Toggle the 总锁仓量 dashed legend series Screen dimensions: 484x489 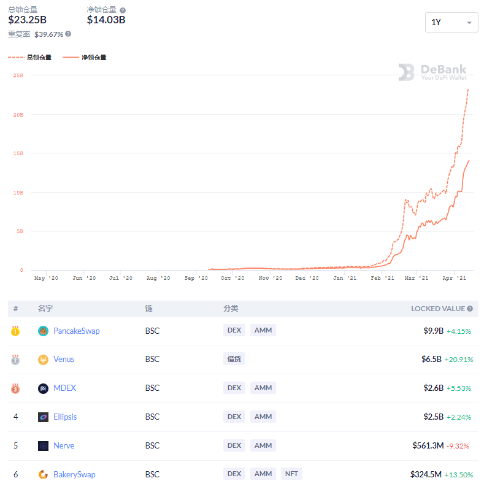(29, 58)
